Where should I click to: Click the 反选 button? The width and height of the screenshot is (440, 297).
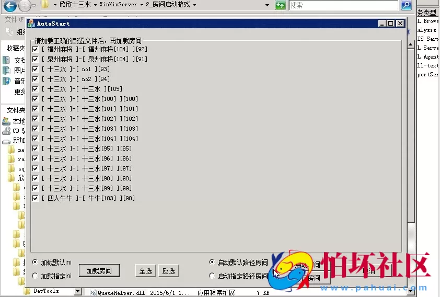click(169, 271)
